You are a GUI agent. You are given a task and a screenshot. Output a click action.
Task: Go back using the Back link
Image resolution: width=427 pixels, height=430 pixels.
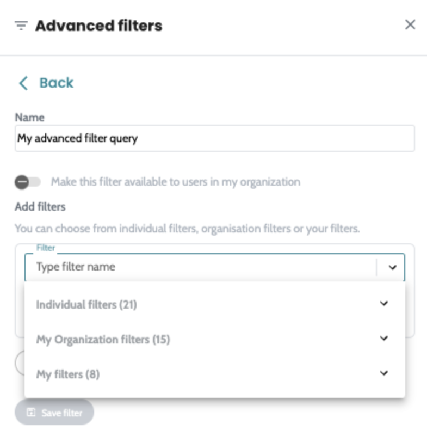point(56,83)
